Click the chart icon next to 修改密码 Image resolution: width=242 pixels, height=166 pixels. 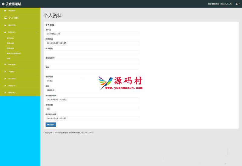5,25
